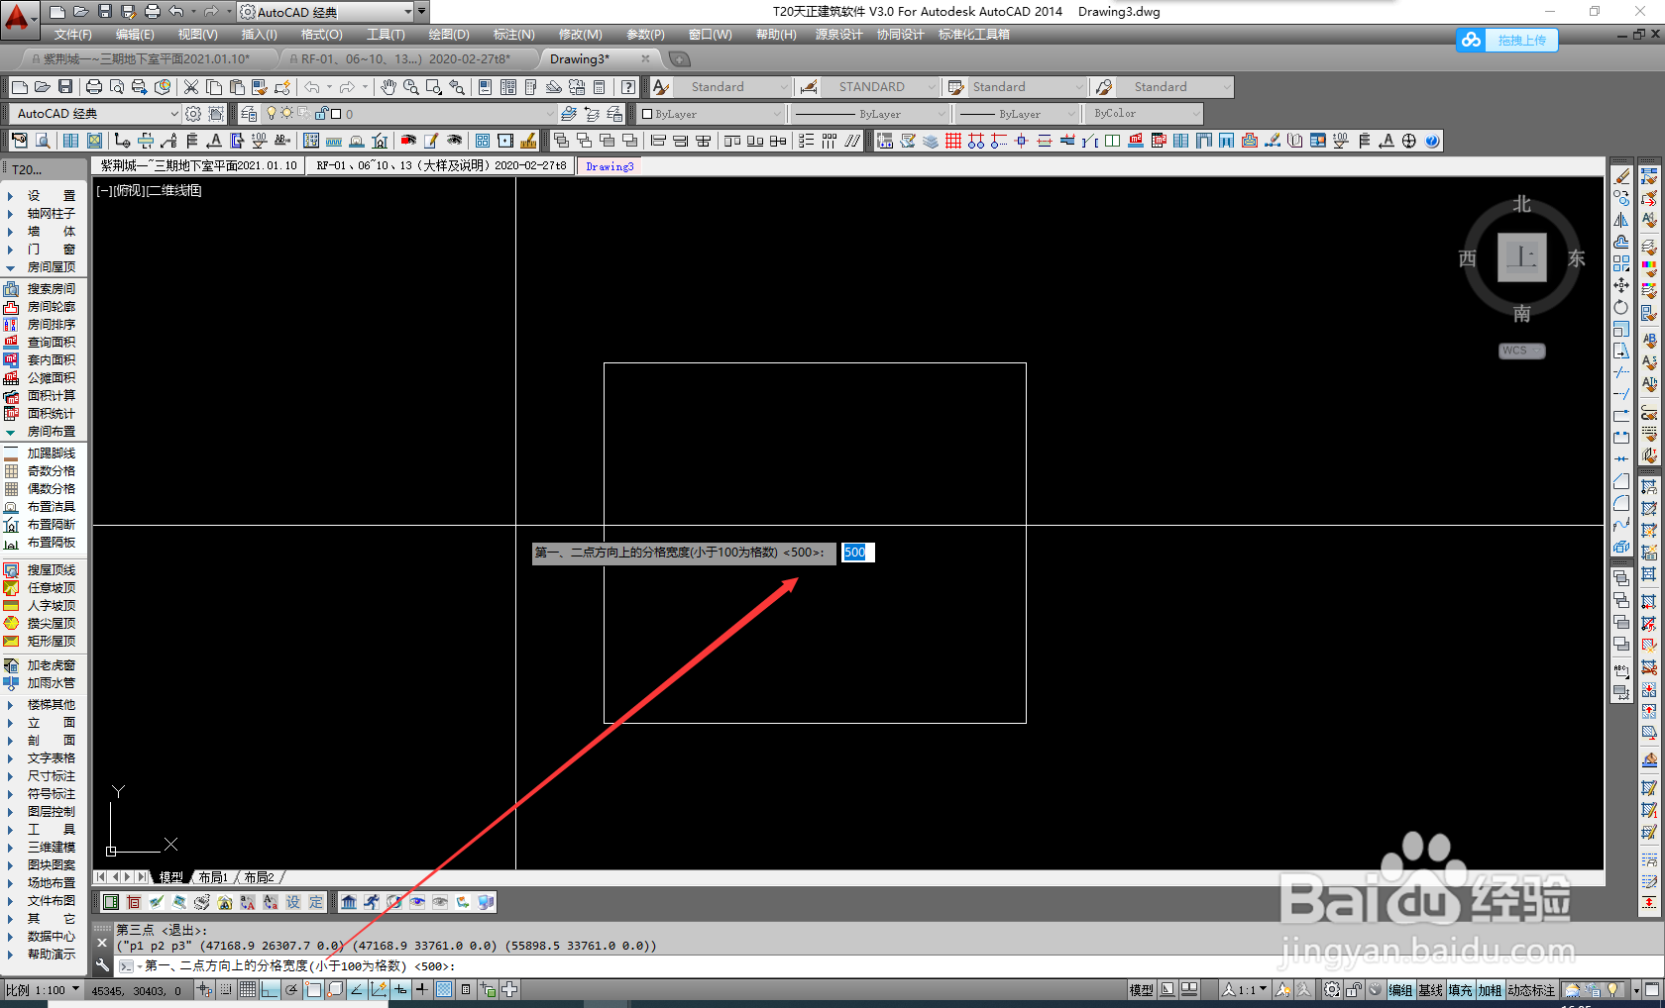Open the 比例 1:100 scale dropdown

[x=42, y=990]
